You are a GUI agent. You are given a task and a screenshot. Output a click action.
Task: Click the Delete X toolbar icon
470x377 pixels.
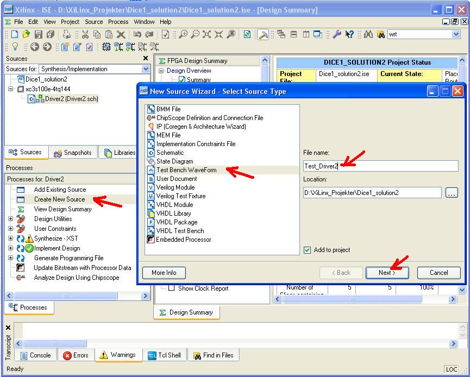click(x=121, y=34)
